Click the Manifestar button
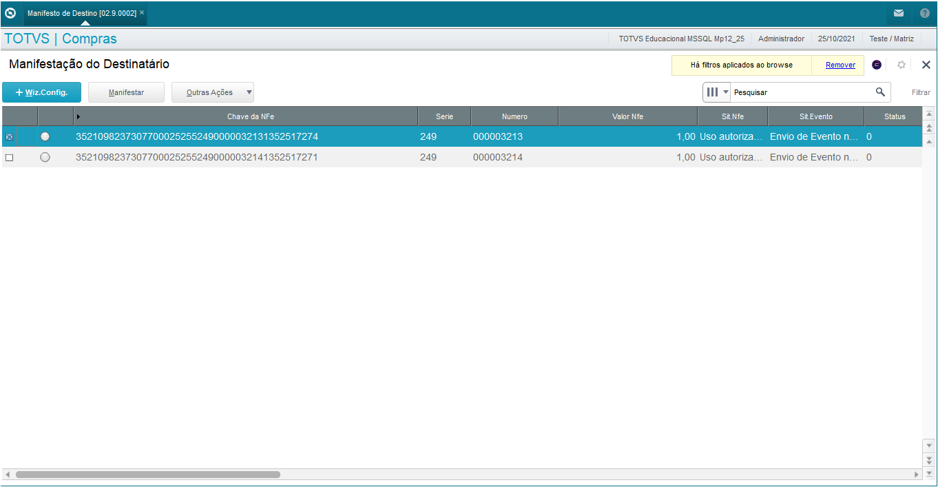This screenshot has height=487, width=938. click(126, 92)
